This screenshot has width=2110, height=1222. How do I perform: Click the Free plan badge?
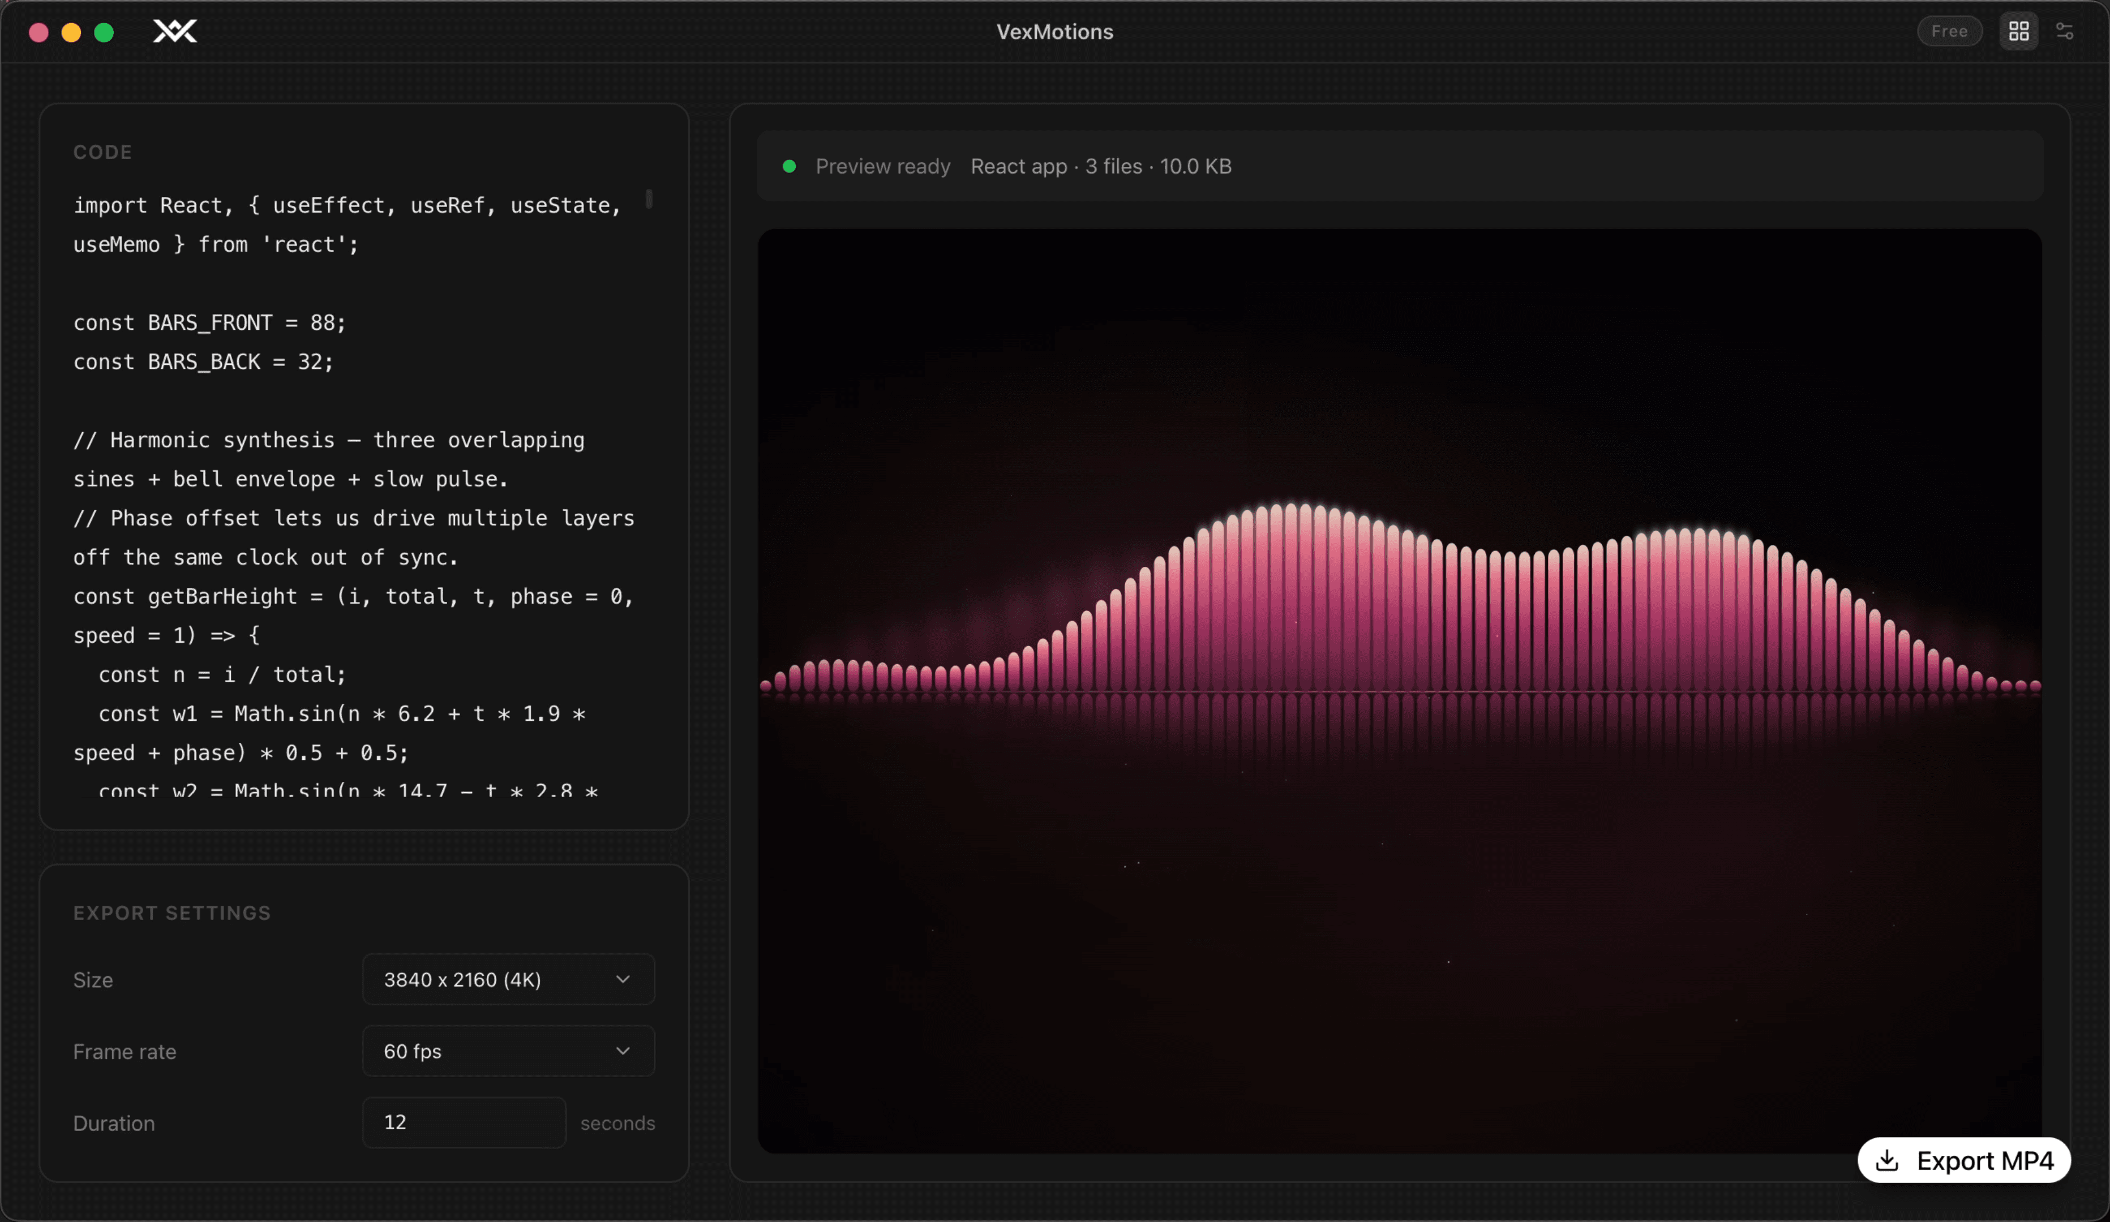pos(1949,32)
